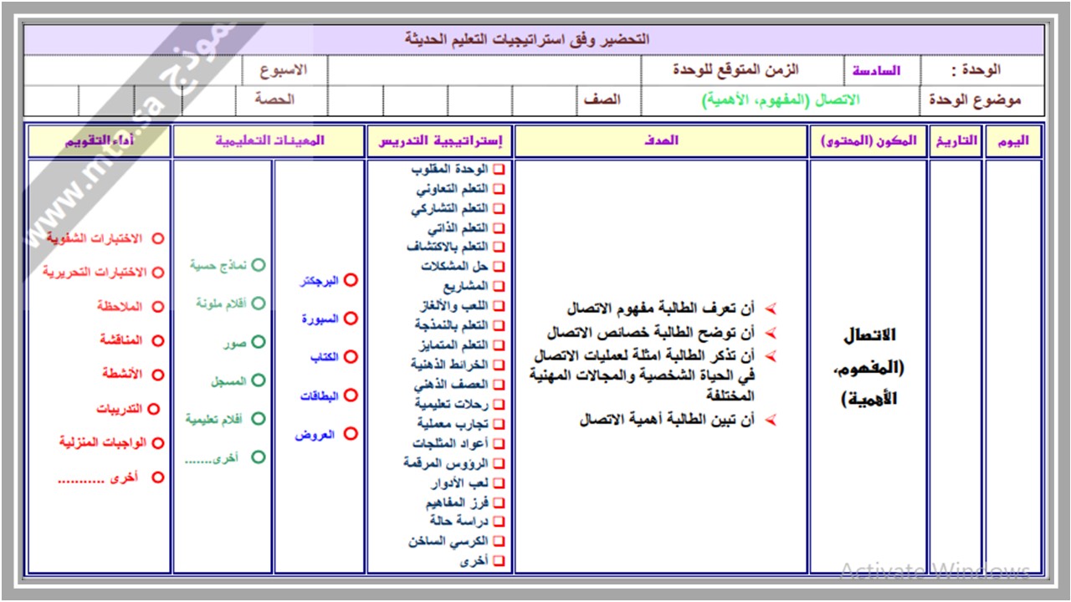Screen dimensions: 1071x602
Task: Tick the التعلم بالاكتشاف checkbox
Action: coord(499,247)
